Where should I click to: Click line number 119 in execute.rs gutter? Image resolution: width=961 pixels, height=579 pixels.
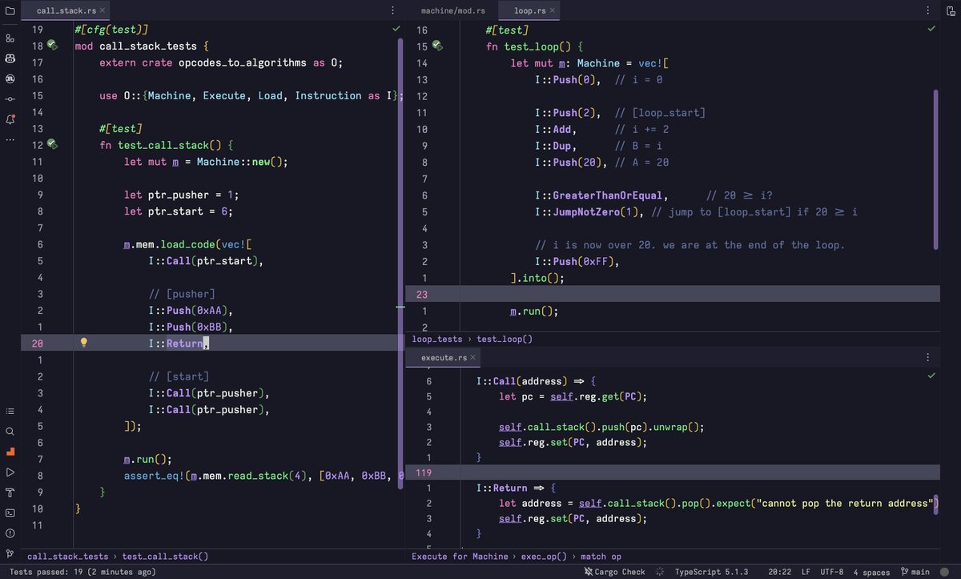tap(424, 472)
